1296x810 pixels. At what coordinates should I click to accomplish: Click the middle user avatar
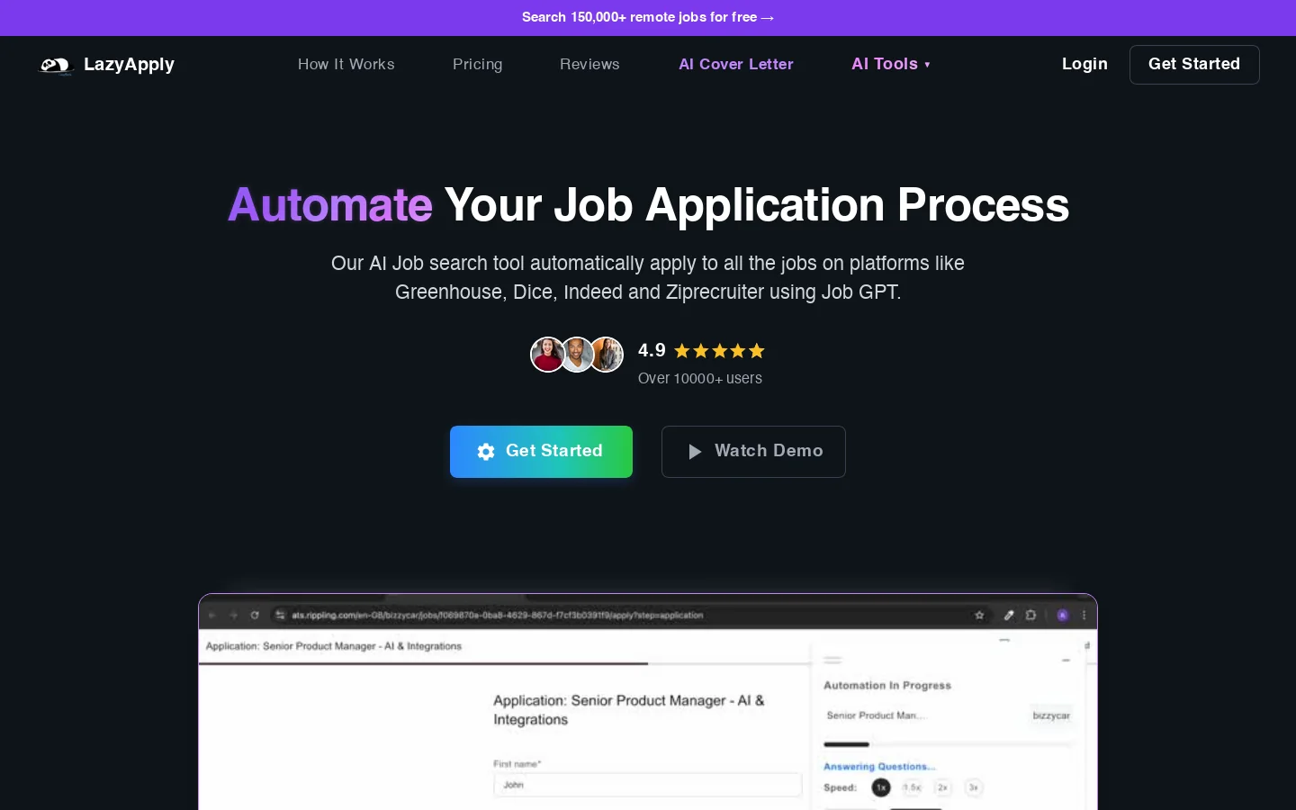pos(577,355)
